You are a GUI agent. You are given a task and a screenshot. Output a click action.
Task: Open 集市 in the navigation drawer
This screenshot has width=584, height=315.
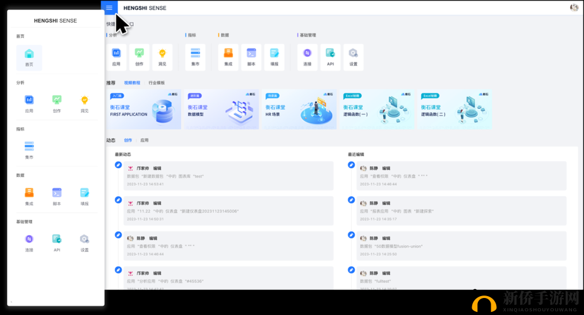(29, 150)
